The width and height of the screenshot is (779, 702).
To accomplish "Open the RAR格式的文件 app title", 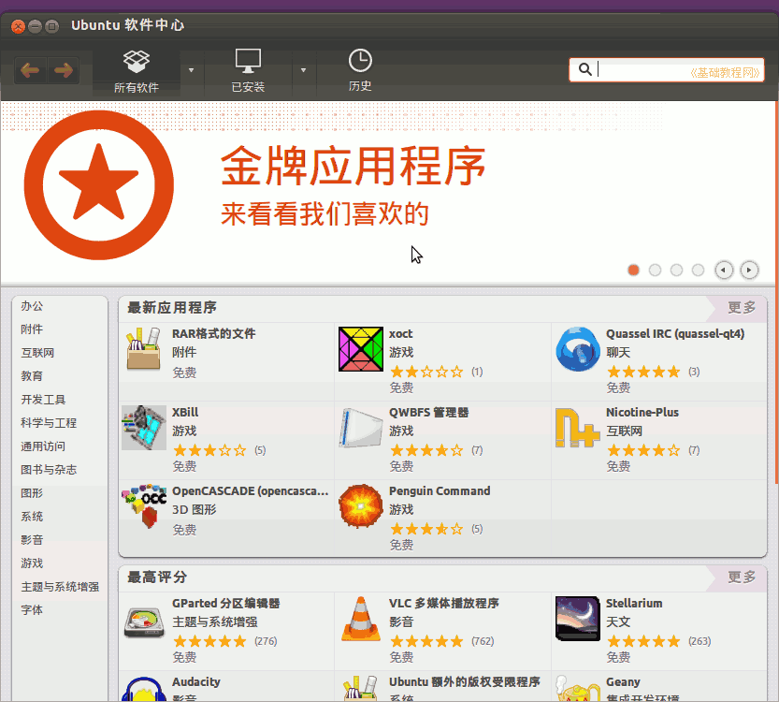I will pos(213,333).
